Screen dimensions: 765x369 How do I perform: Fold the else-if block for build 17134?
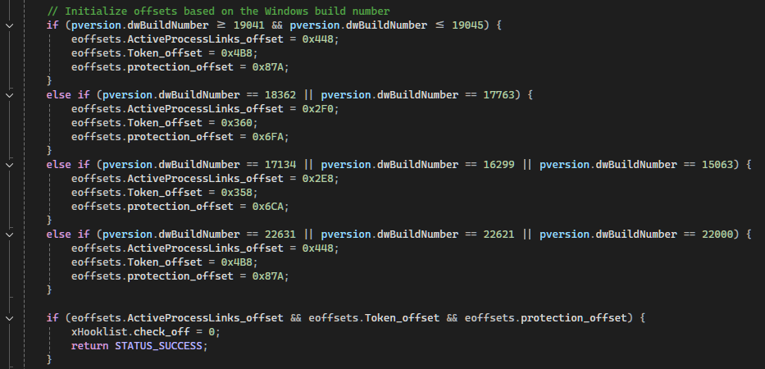pyautogui.click(x=9, y=165)
